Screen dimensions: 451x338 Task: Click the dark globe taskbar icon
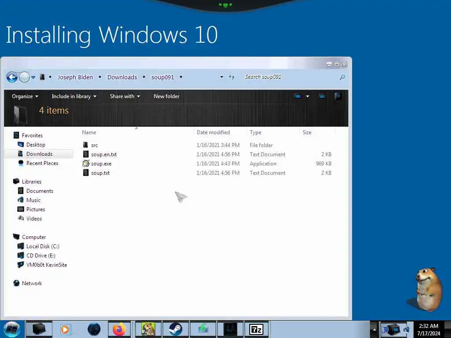[94, 329]
